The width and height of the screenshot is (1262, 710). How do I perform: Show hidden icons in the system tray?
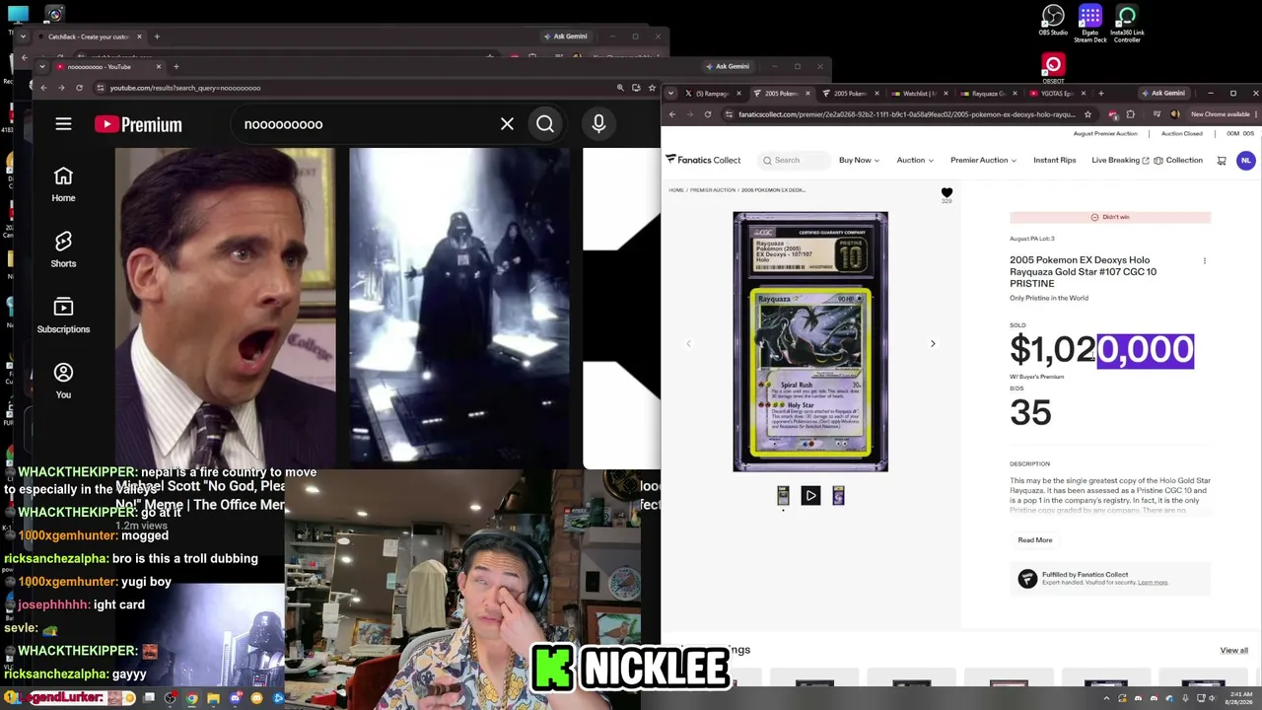1105,698
